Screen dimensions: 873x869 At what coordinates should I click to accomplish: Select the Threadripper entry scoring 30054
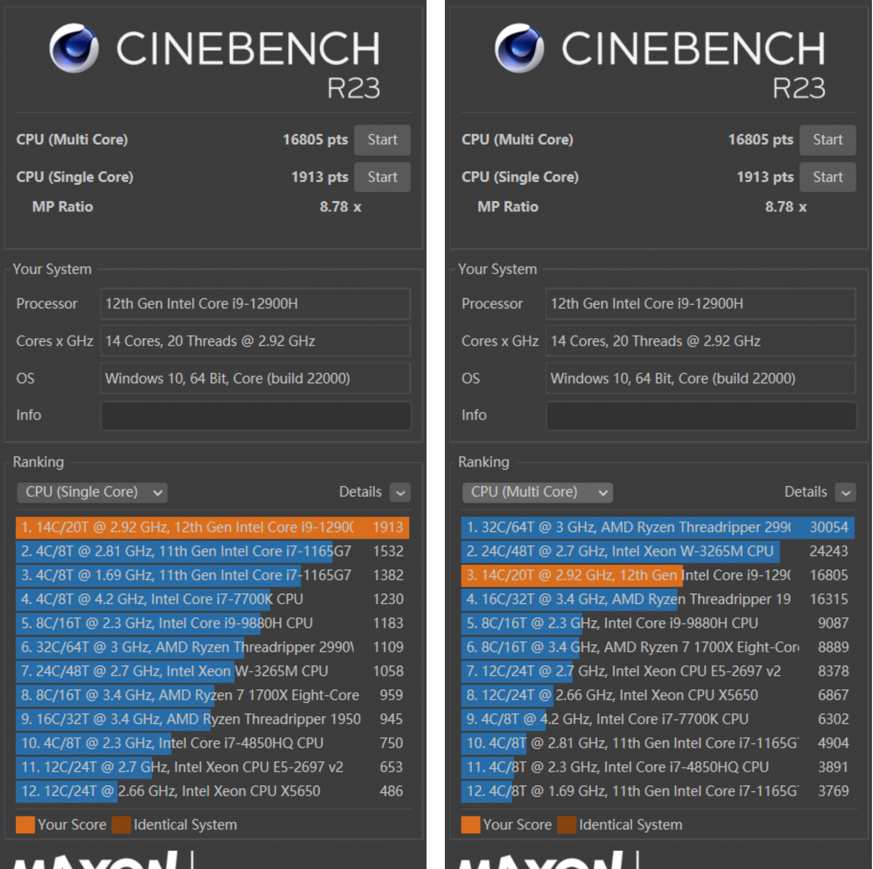click(x=658, y=528)
